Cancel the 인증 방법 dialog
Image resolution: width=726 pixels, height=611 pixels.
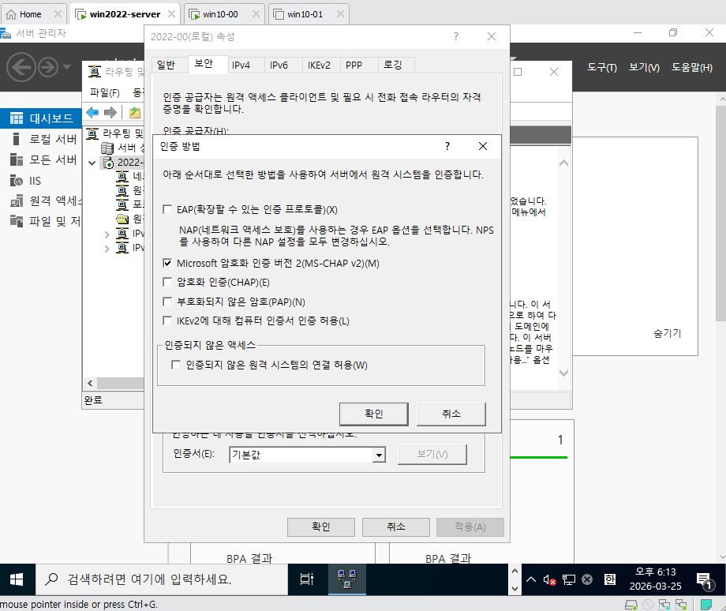[451, 414]
